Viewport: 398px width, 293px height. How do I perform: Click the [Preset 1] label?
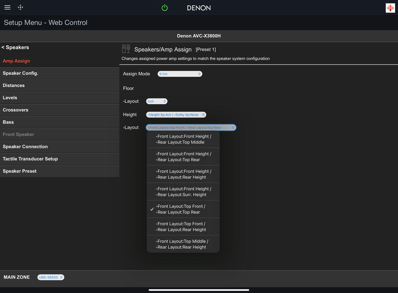206,49
